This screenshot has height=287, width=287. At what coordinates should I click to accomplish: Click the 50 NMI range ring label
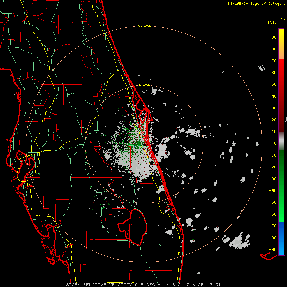(144, 85)
